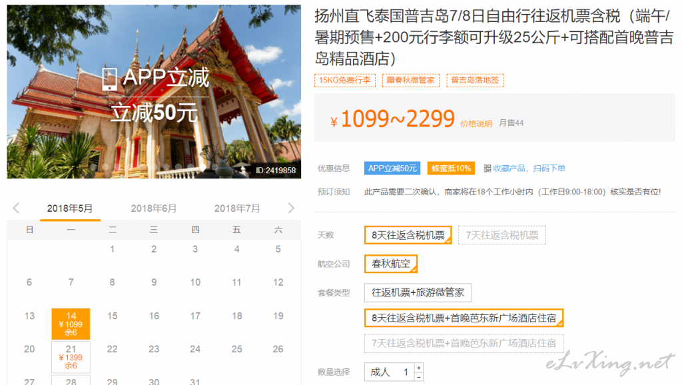
Task: Select 8天往返含税机票 option
Action: [408, 235]
